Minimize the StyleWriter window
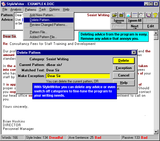The image size is (160, 141). coord(146,4)
